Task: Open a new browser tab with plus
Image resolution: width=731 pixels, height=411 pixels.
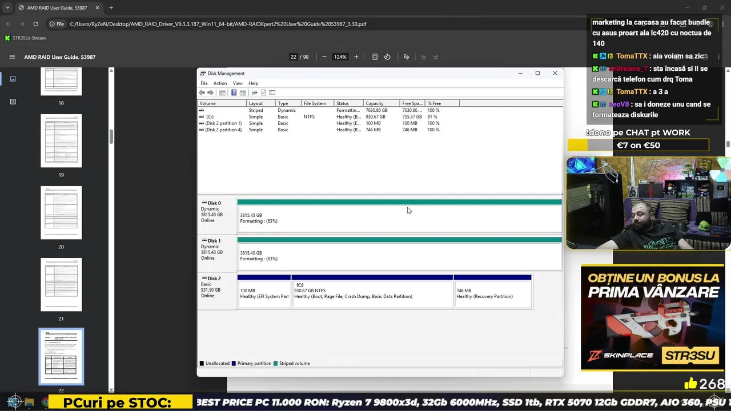Action: (x=111, y=8)
